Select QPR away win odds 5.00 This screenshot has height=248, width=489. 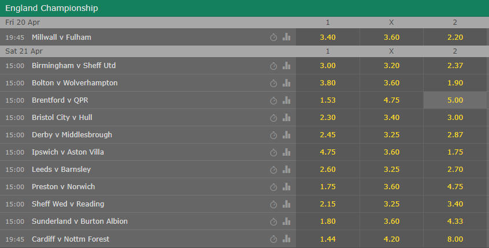coord(455,100)
